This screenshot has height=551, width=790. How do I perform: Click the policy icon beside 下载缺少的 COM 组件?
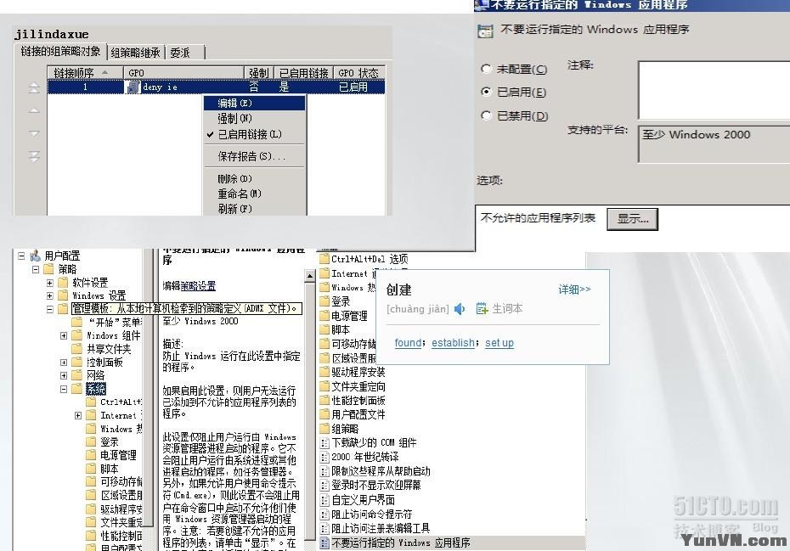324,442
